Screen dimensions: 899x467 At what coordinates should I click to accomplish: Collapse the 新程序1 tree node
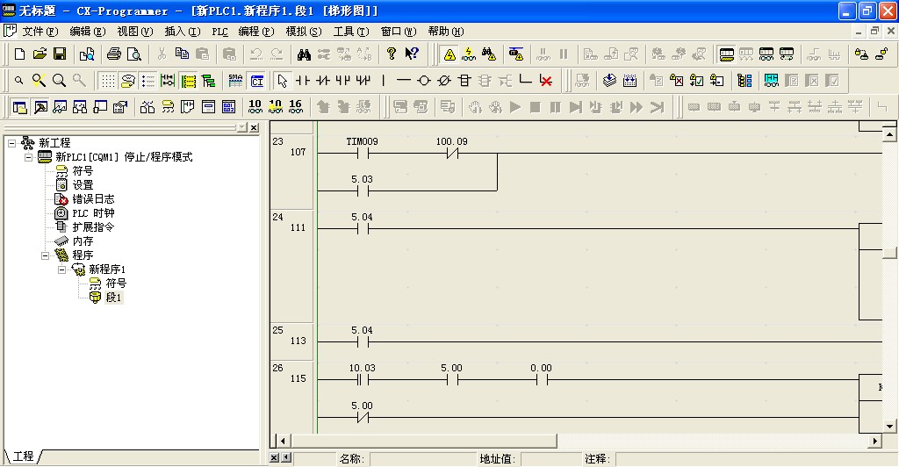point(62,269)
